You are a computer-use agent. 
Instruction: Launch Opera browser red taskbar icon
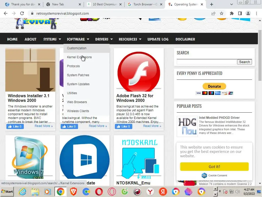(99, 191)
